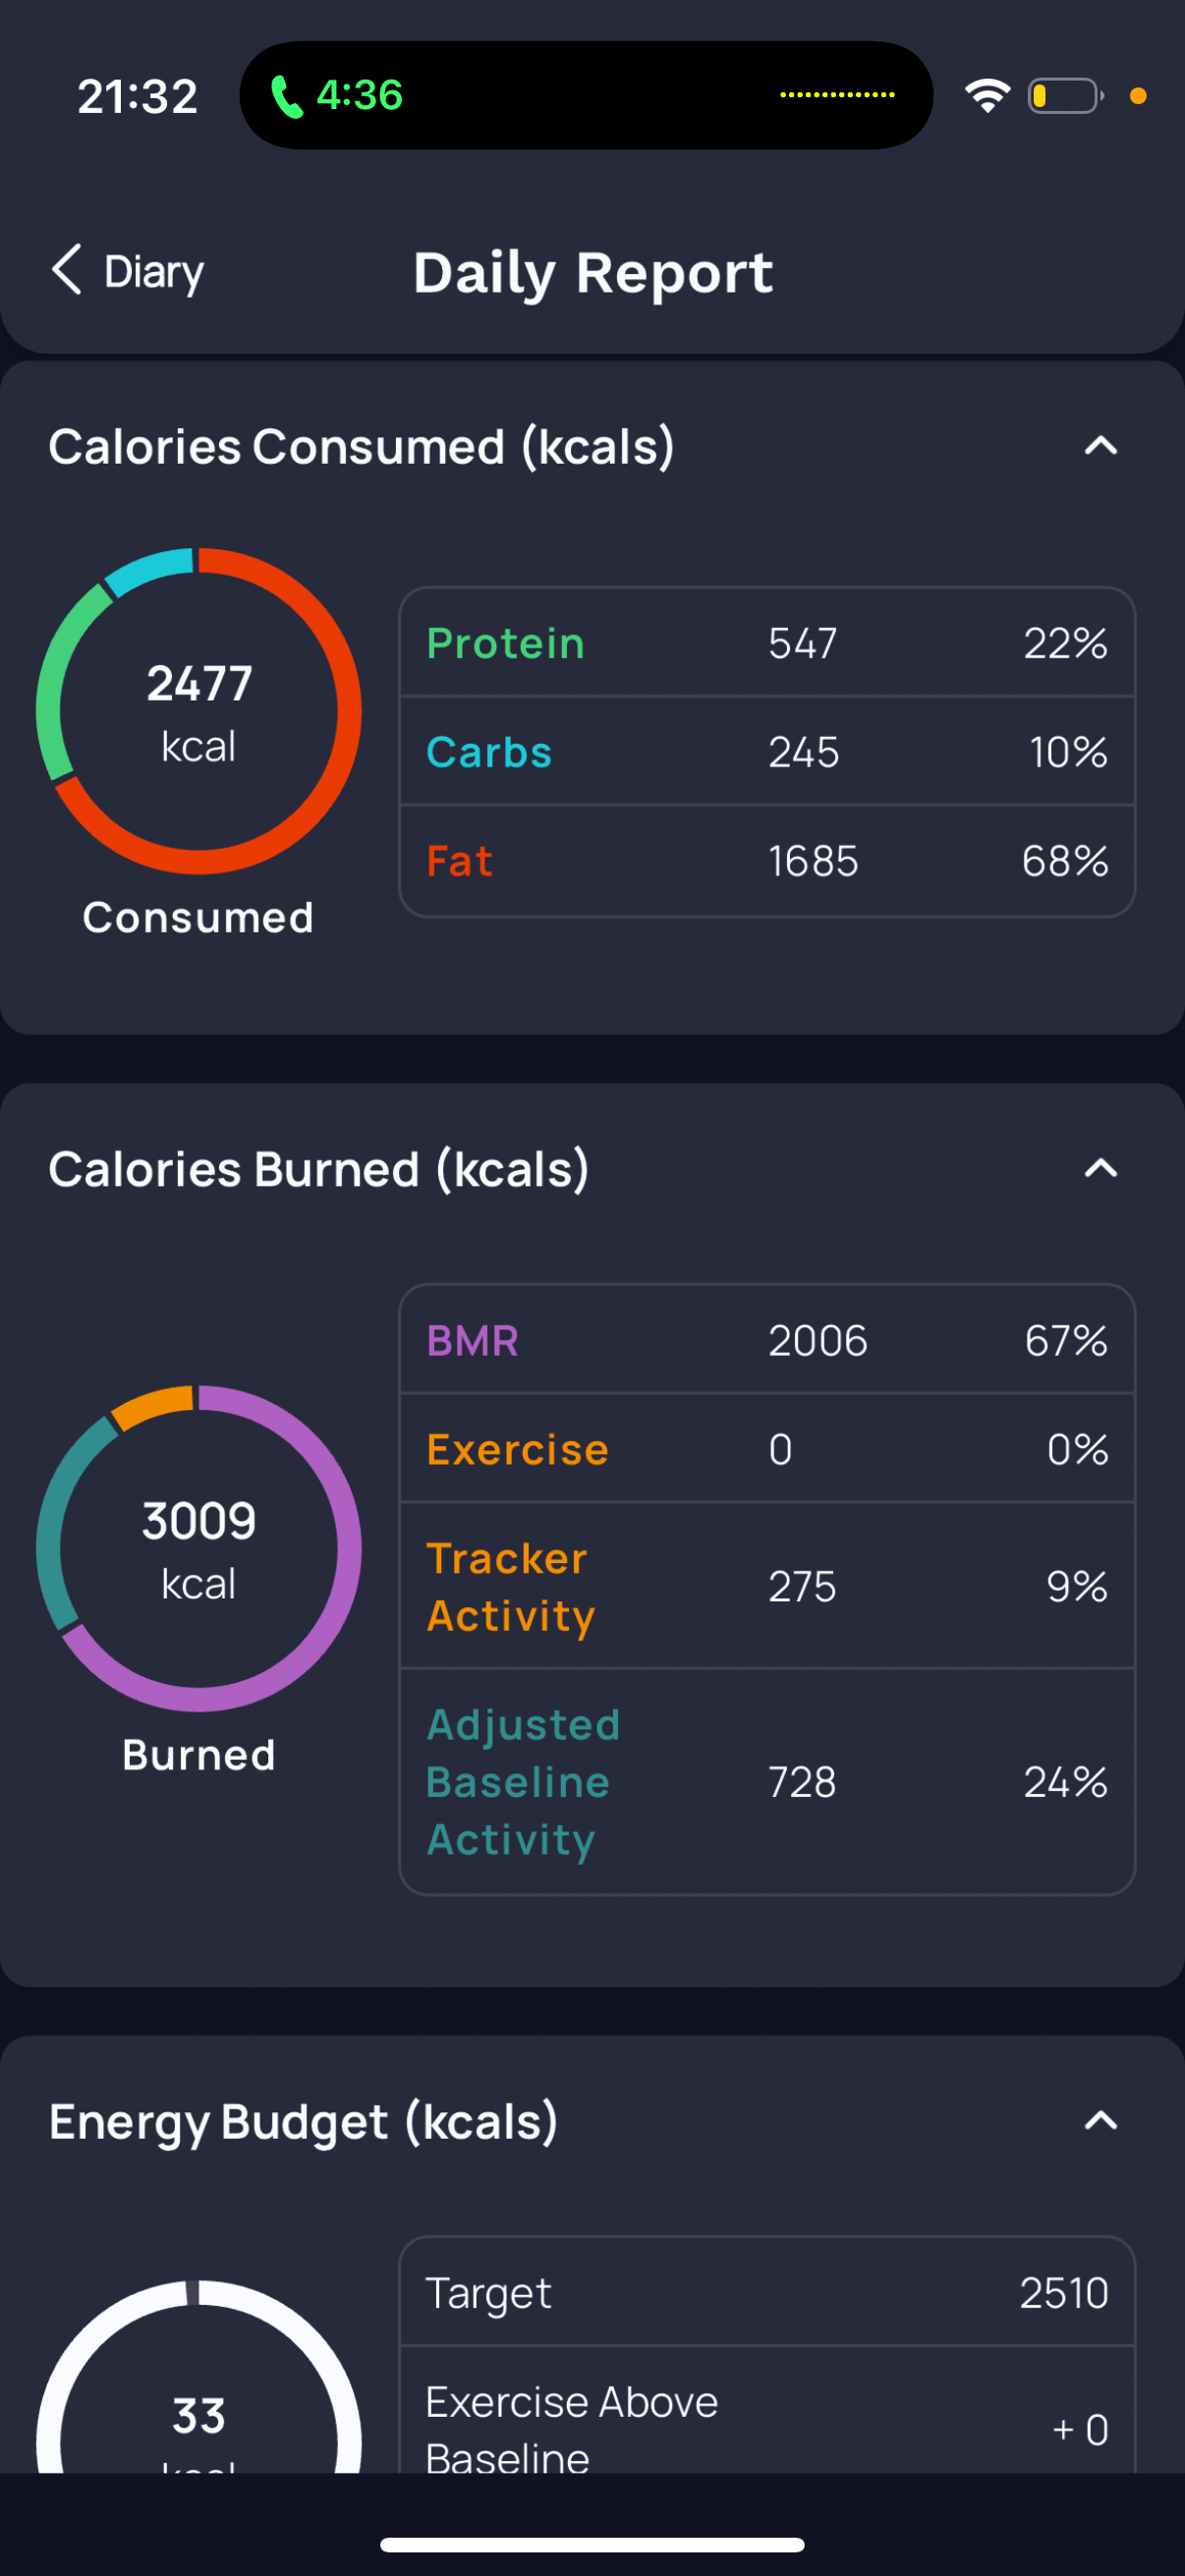The image size is (1185, 2576).
Task: Tap the 2477 kcal consumed ring chart
Action: 199,711
